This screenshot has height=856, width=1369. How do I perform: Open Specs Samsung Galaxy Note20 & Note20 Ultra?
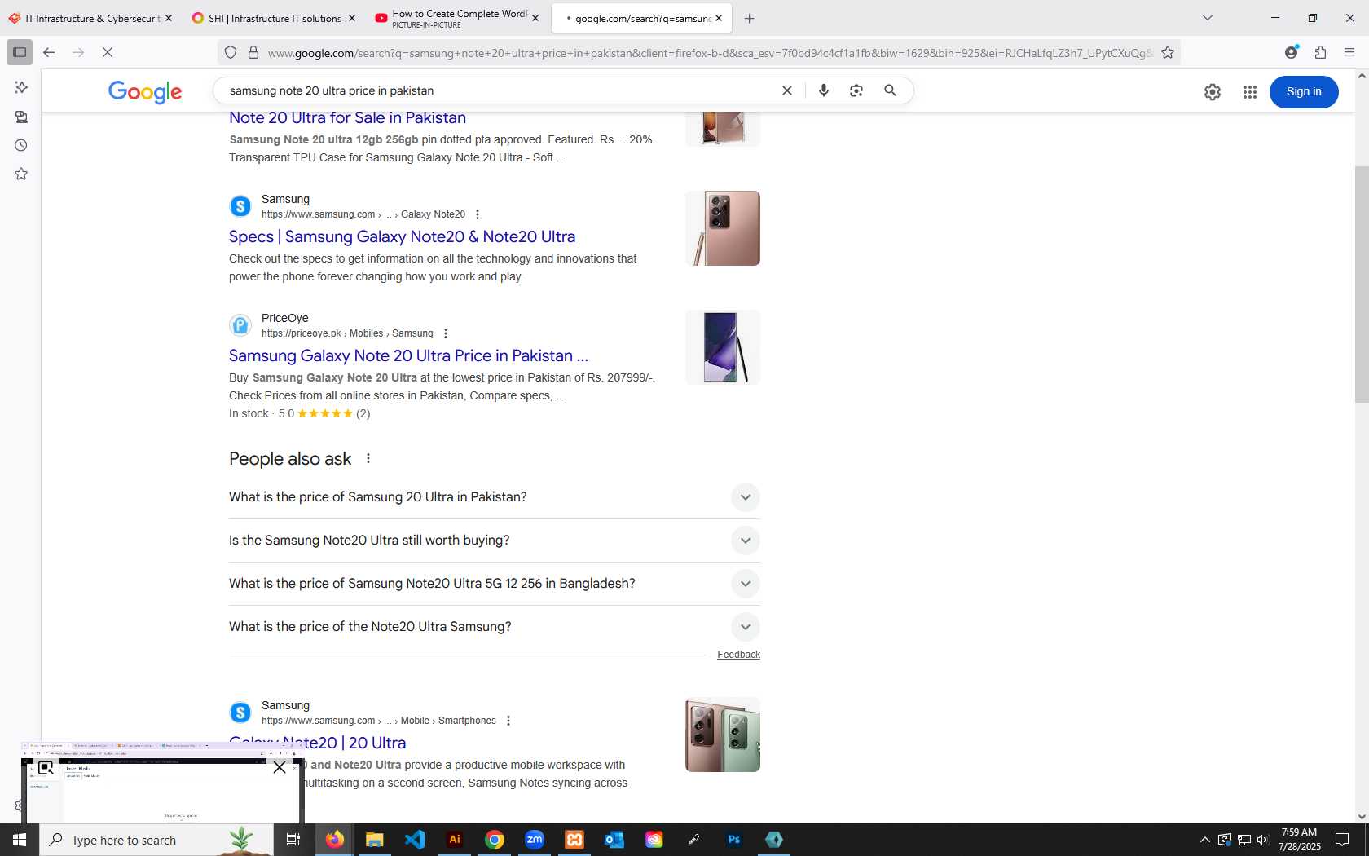coord(402,236)
